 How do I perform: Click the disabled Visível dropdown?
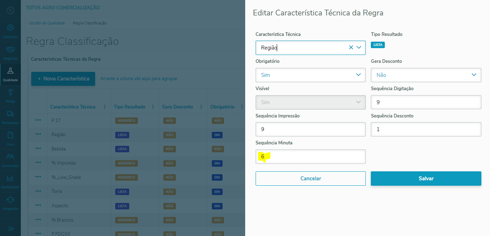311,102
